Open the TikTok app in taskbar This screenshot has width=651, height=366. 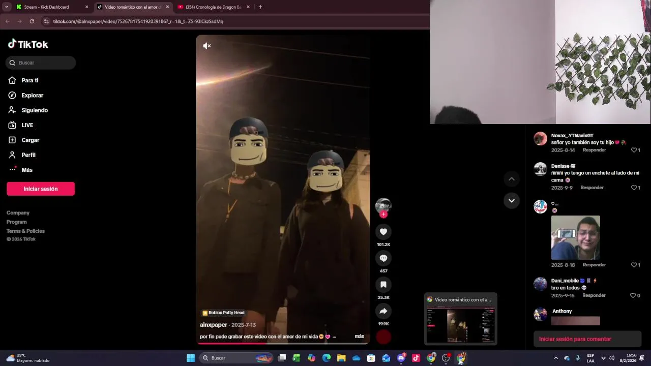tap(416, 358)
